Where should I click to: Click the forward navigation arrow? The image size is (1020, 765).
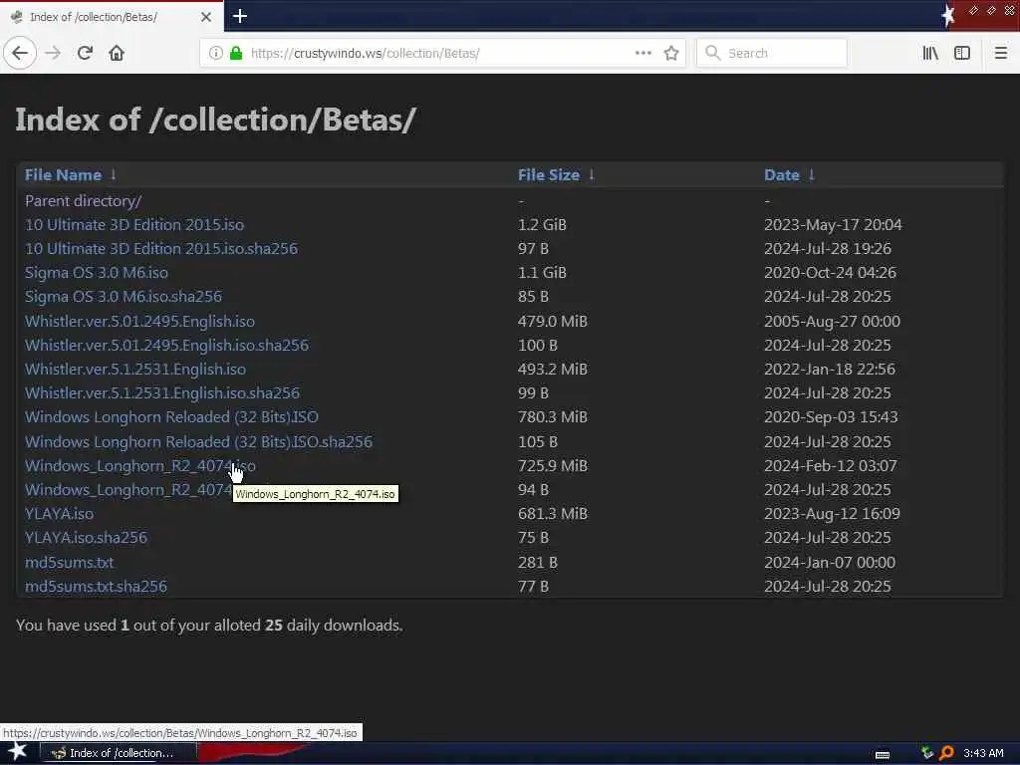pyautogui.click(x=54, y=53)
